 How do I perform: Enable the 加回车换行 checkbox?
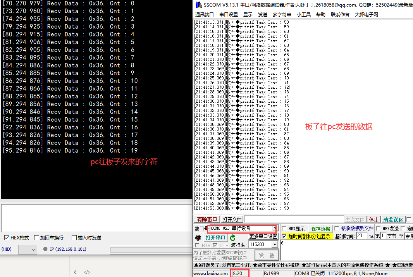(x=36, y=238)
